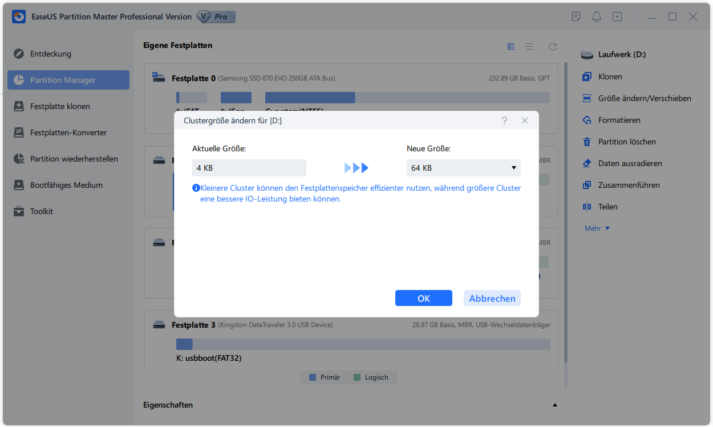Click the text 'Kingston DataTraveler 3.0 USB Device'
713x427 pixels.
point(276,325)
